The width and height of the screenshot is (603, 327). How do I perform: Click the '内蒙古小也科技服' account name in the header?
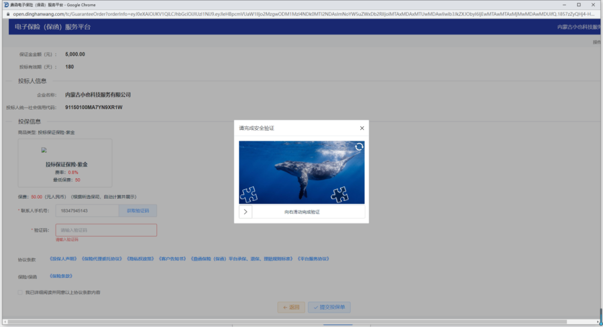click(579, 27)
